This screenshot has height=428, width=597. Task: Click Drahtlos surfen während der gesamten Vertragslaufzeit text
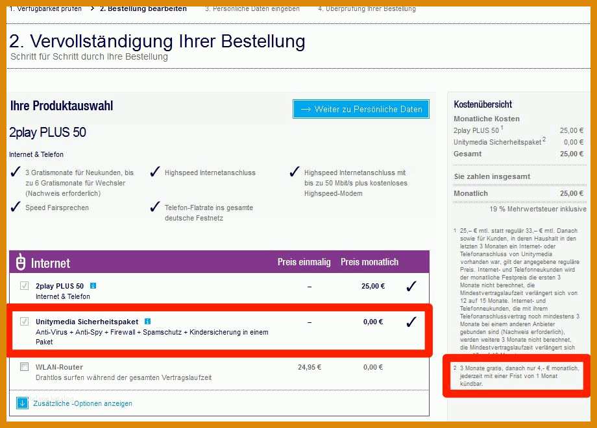point(124,378)
